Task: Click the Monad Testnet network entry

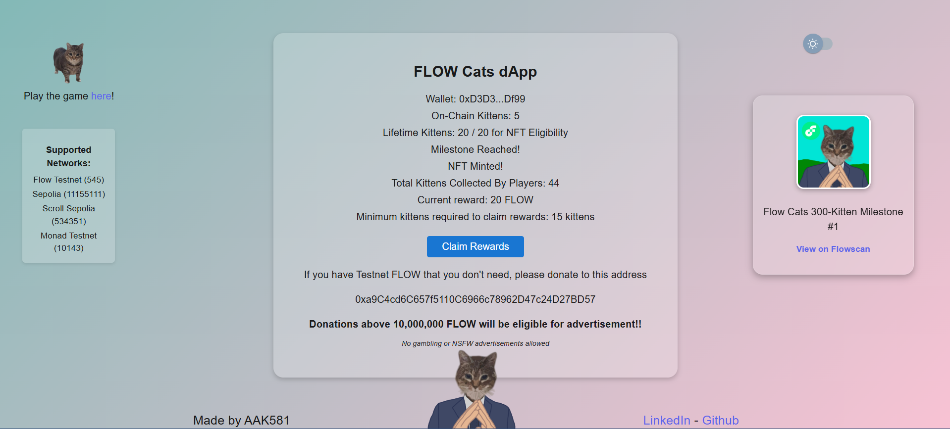Action: pos(69,241)
